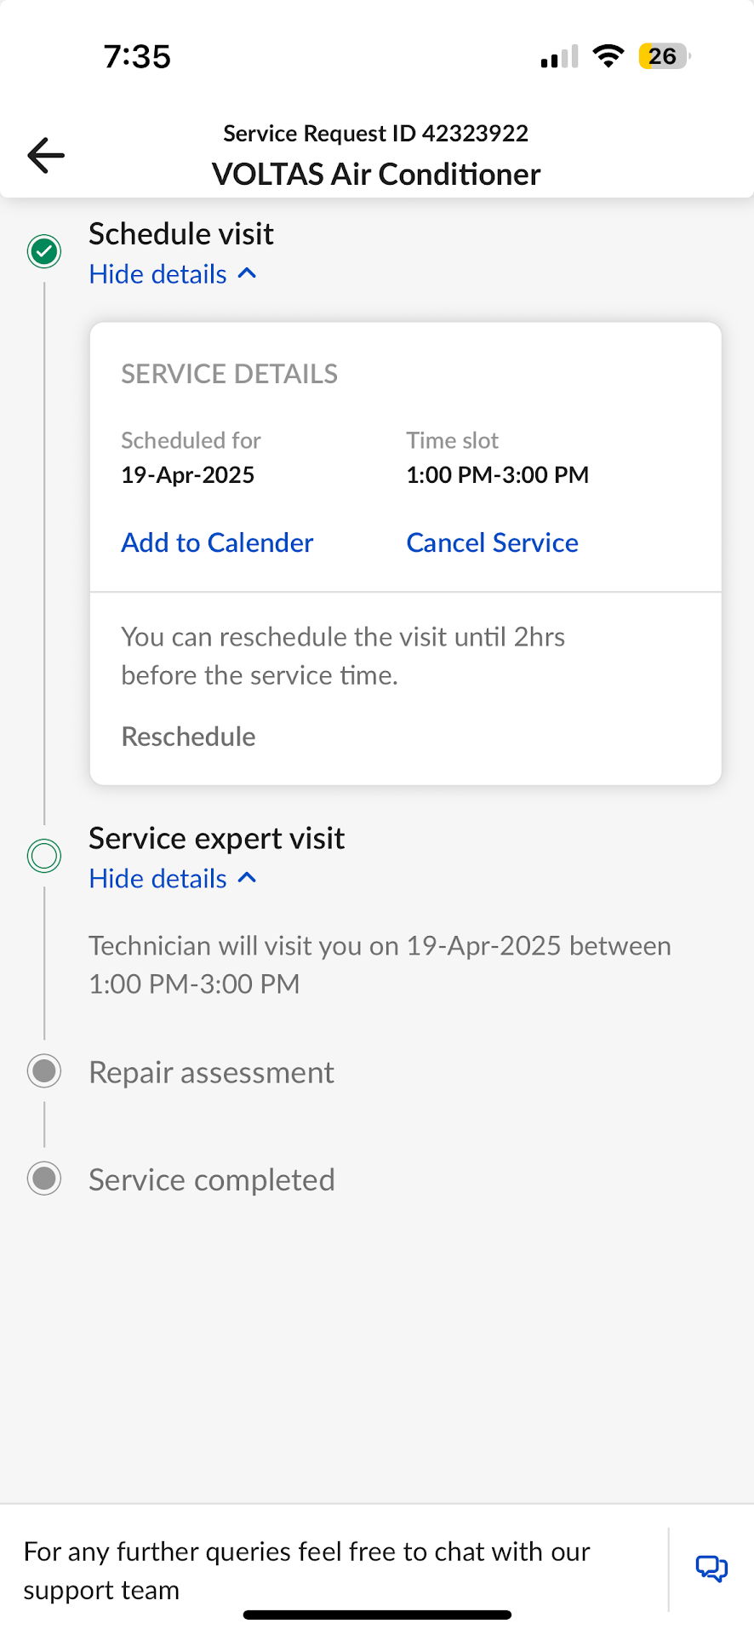This screenshot has height=1635, width=754.
Task: Tap the back arrow icon
Action: [46, 155]
